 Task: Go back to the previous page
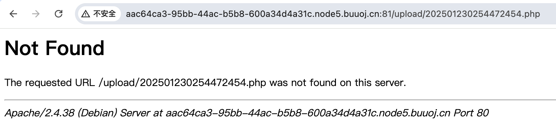pyautogui.click(x=13, y=14)
